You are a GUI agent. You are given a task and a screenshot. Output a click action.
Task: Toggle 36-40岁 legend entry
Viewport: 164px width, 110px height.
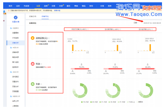(112, 102)
